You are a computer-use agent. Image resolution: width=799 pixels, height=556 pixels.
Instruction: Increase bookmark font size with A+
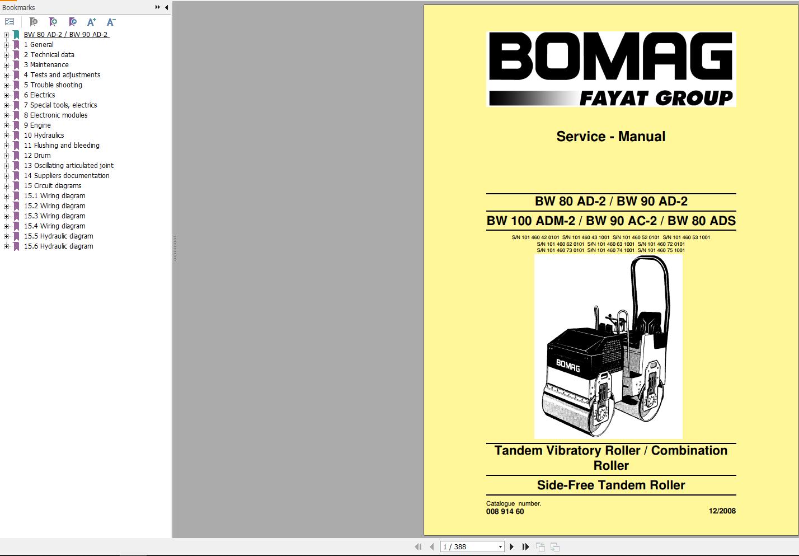92,22
